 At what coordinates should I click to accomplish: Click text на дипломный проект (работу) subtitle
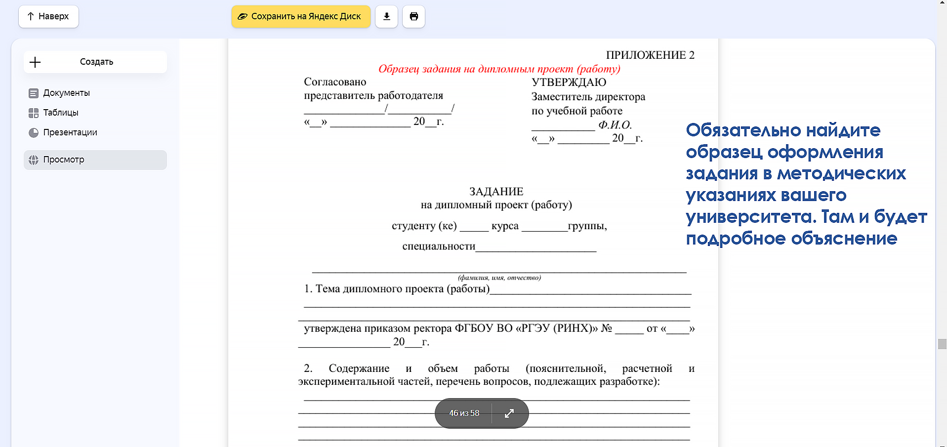click(496, 205)
